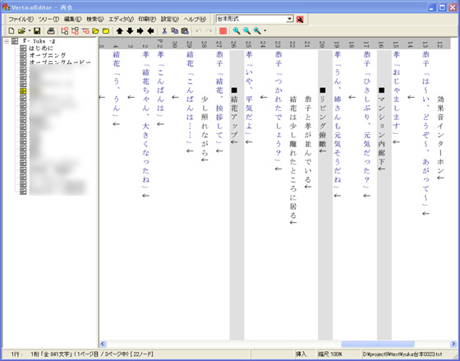Open the ツリー(T) menu
Viewport: 460px width, 361px height.
pos(48,20)
